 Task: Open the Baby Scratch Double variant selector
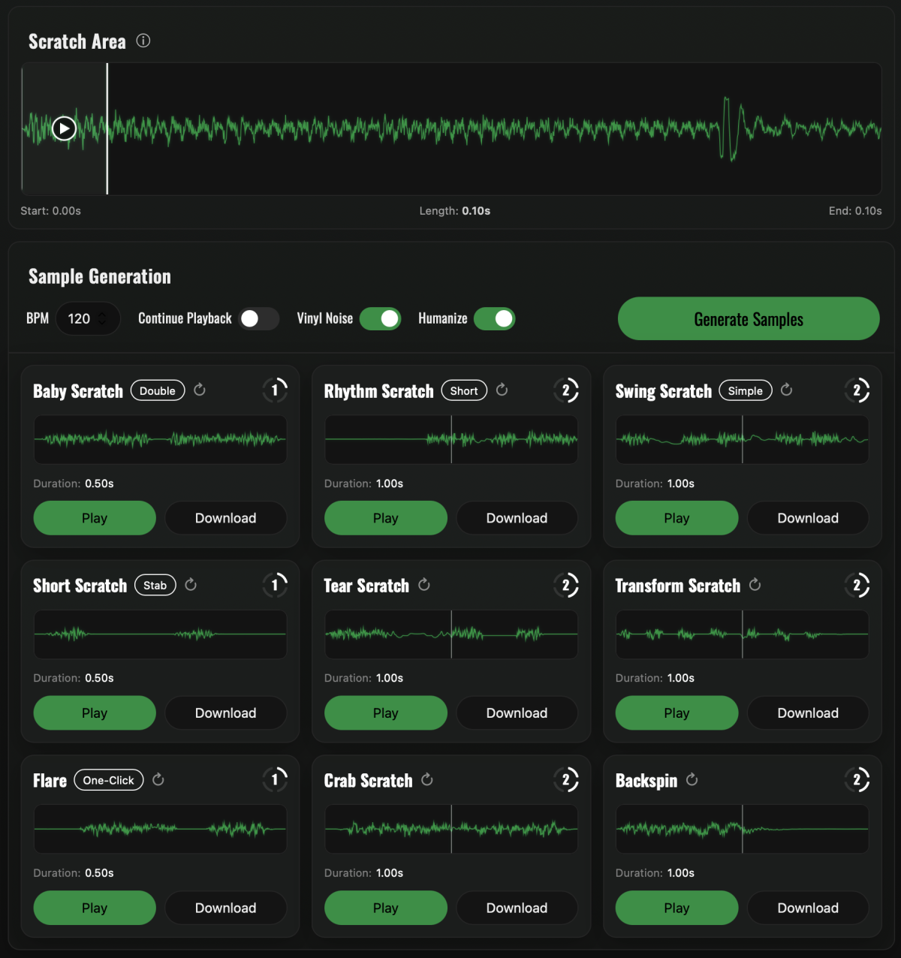coord(158,390)
